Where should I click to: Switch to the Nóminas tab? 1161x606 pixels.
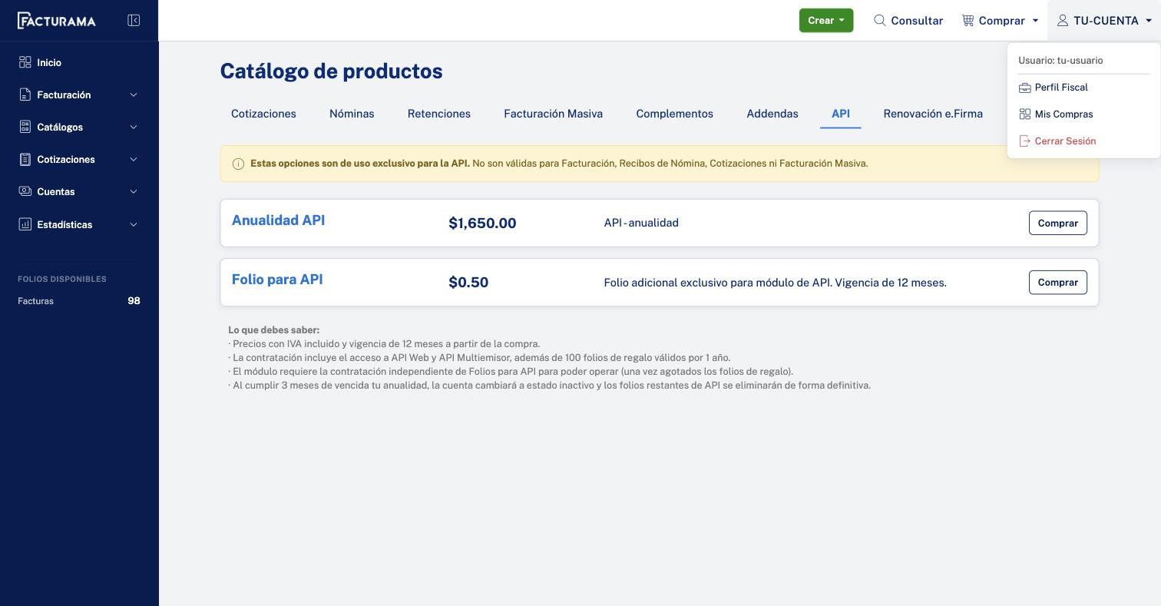352,114
